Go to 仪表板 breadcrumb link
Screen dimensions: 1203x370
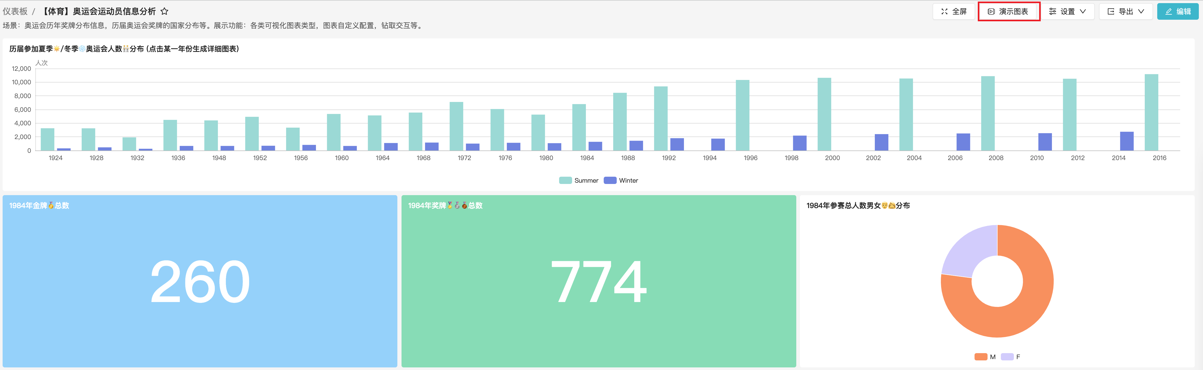[15, 11]
